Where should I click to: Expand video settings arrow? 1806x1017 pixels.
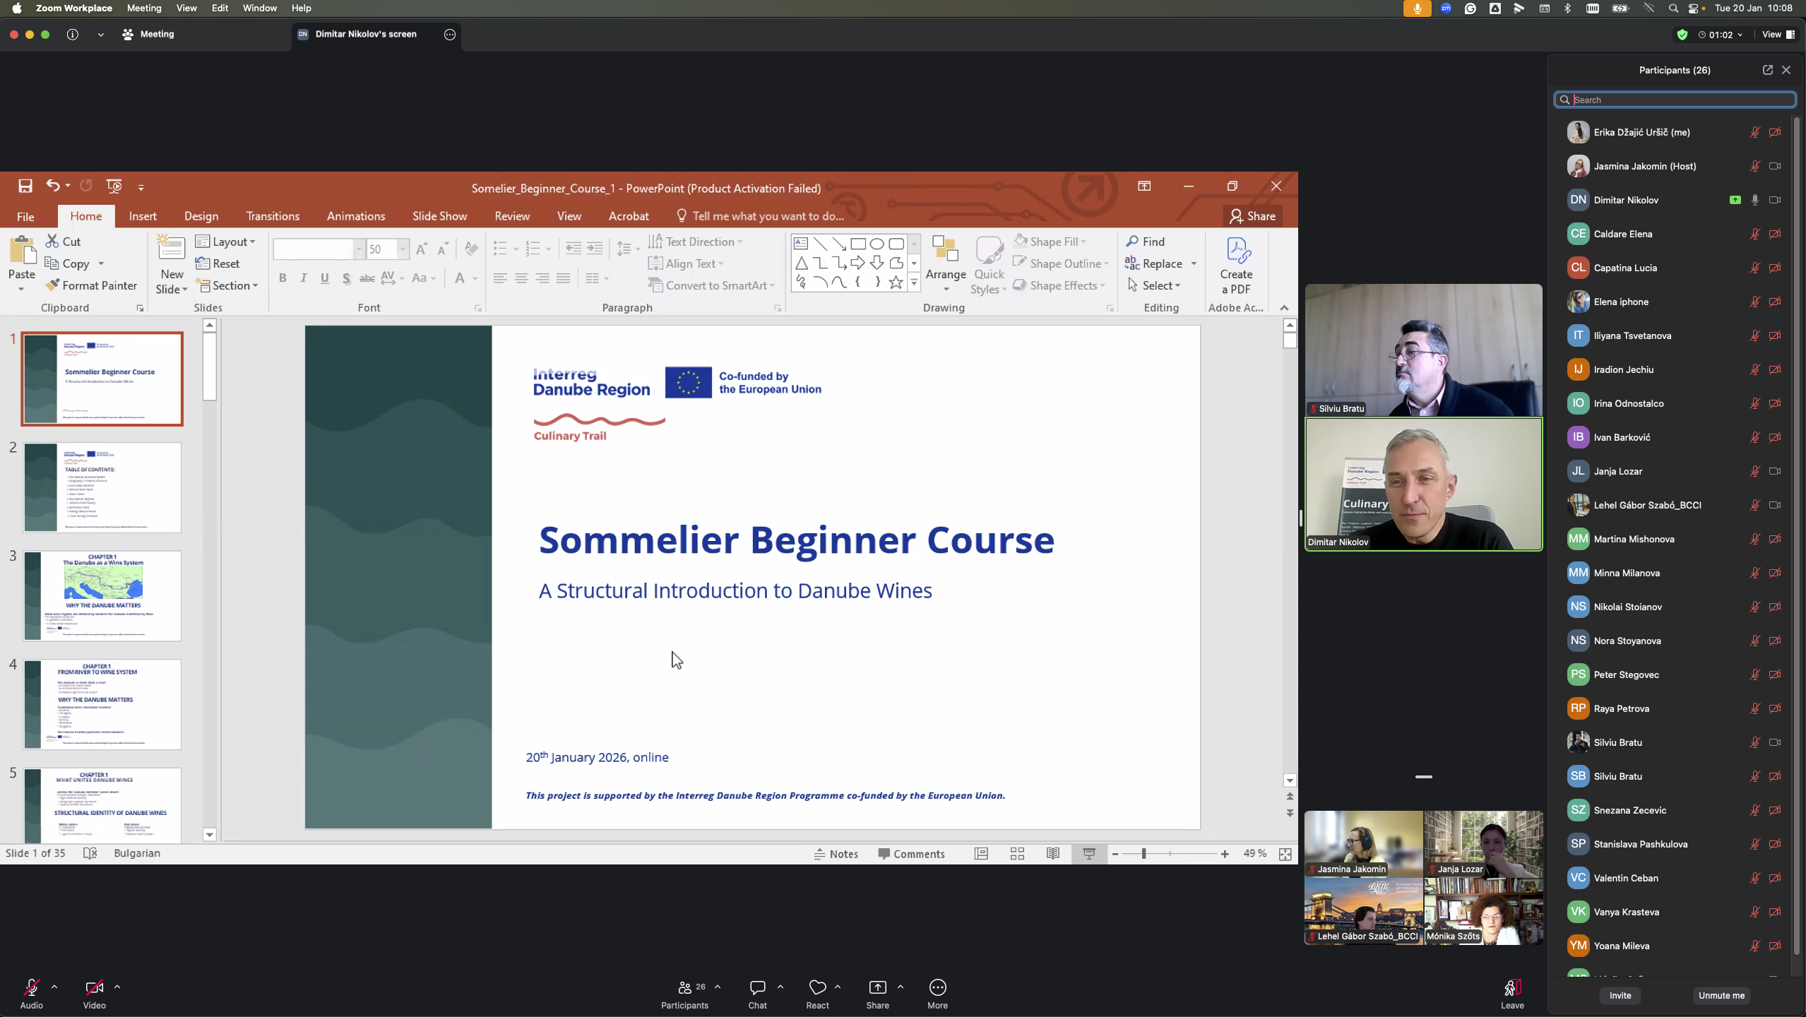pos(117,987)
